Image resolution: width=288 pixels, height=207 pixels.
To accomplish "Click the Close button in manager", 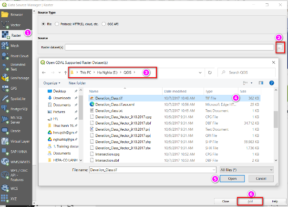I will coord(226,201).
